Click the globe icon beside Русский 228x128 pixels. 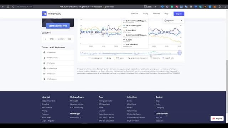coord(165,21)
